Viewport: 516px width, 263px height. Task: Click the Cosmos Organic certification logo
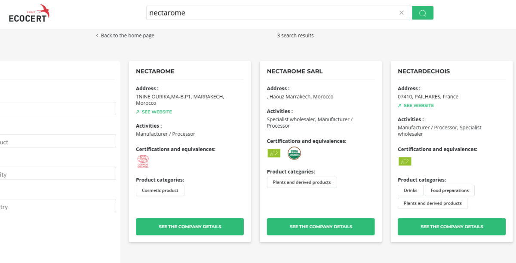click(143, 162)
